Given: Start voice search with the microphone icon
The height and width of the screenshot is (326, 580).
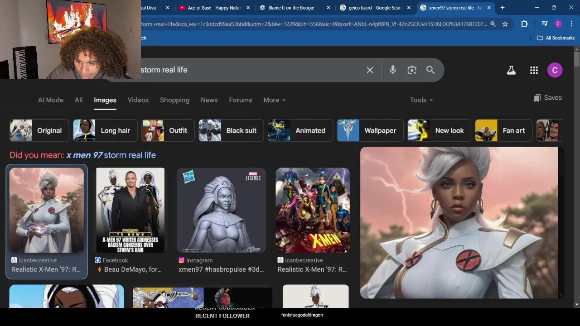Looking at the screenshot, I should 393,70.
